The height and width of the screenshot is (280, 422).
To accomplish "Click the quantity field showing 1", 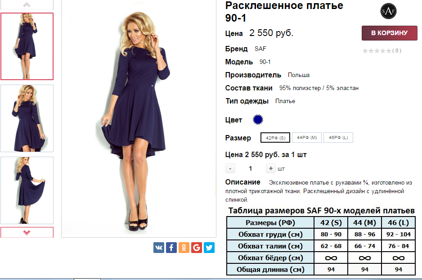I will point(250,168).
